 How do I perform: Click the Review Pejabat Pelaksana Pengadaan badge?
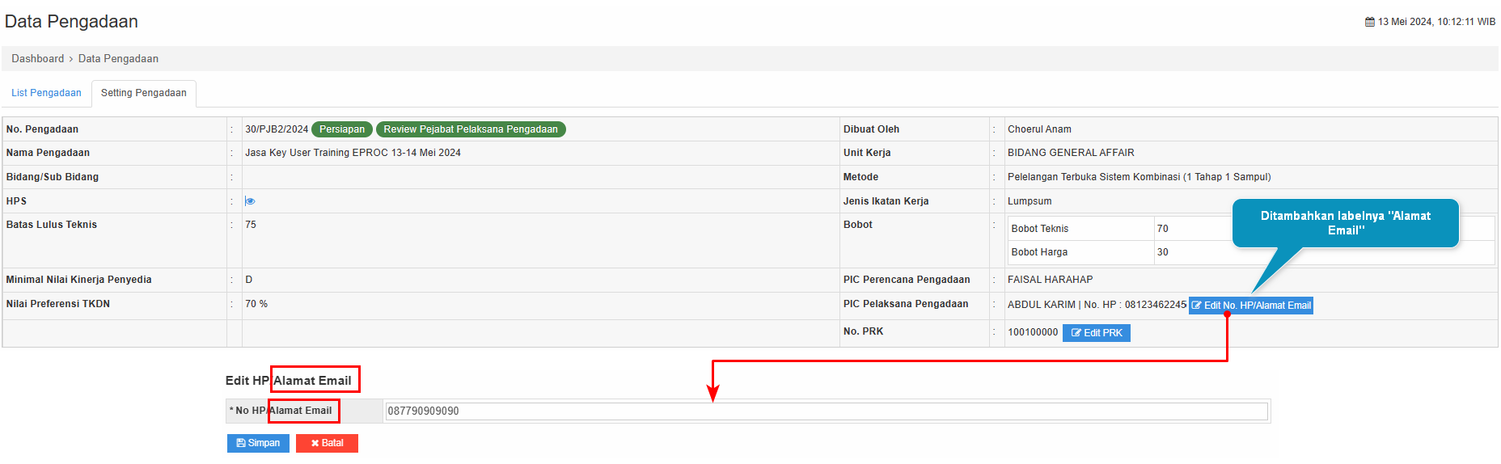pyautogui.click(x=470, y=129)
